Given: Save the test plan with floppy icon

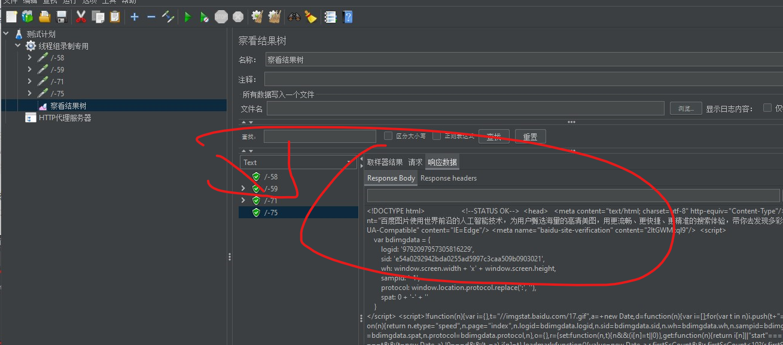Looking at the screenshot, I should click(x=61, y=17).
